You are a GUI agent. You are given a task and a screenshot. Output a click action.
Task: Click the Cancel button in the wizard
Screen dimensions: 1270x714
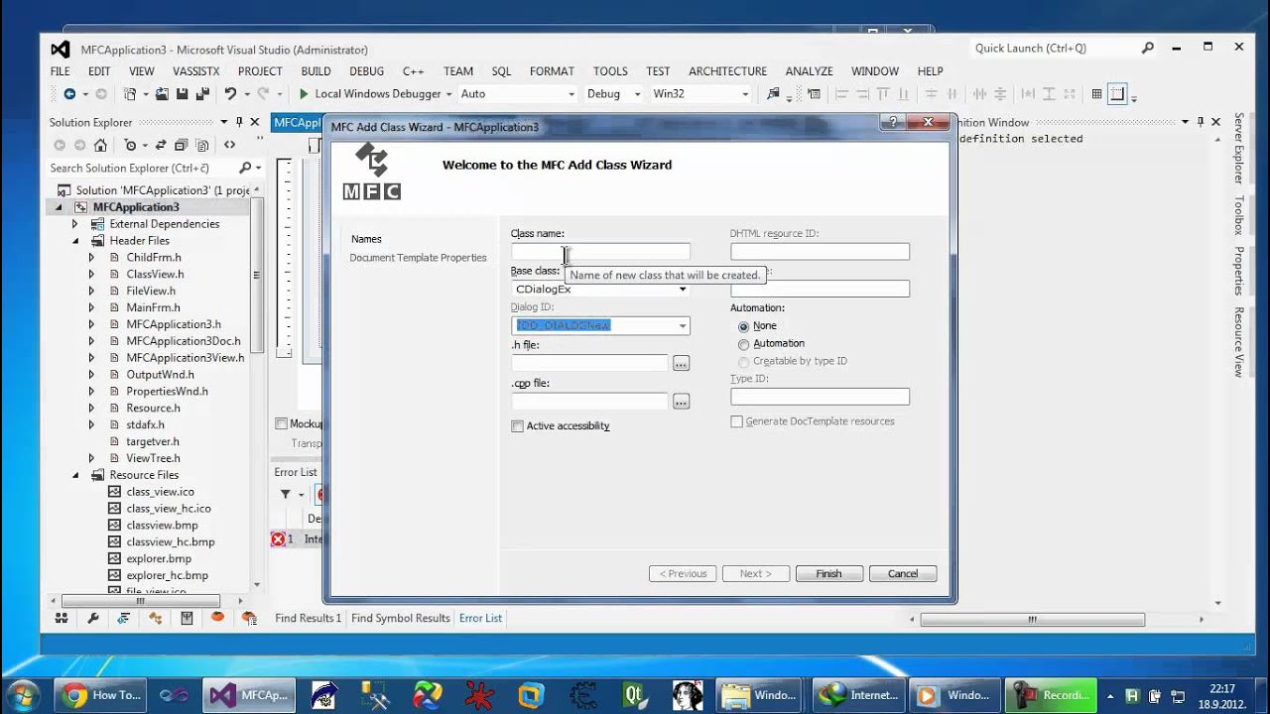903,574
